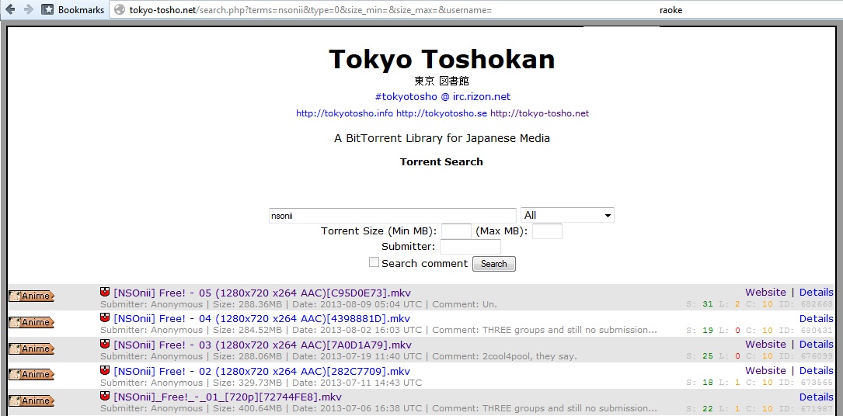This screenshot has width=843, height=416.
Task: Click the Tokyo Toshokan title
Action: (442, 59)
